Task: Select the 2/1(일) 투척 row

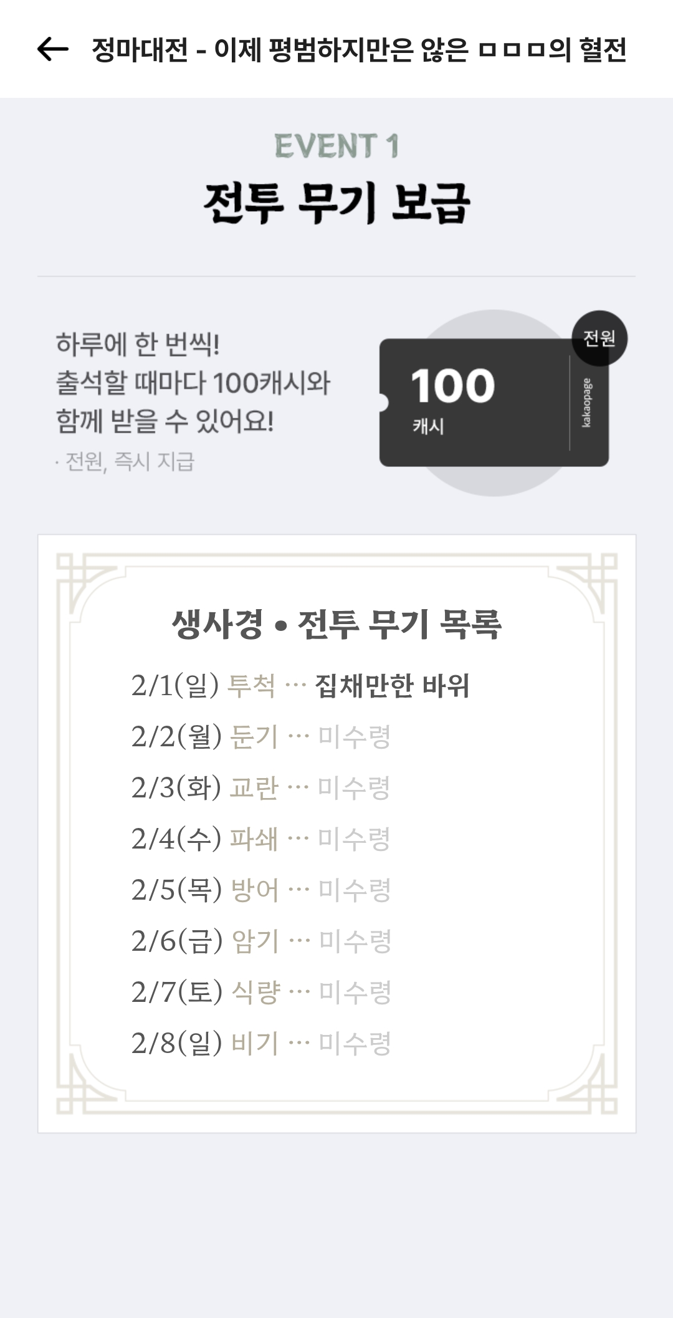Action: click(300, 685)
